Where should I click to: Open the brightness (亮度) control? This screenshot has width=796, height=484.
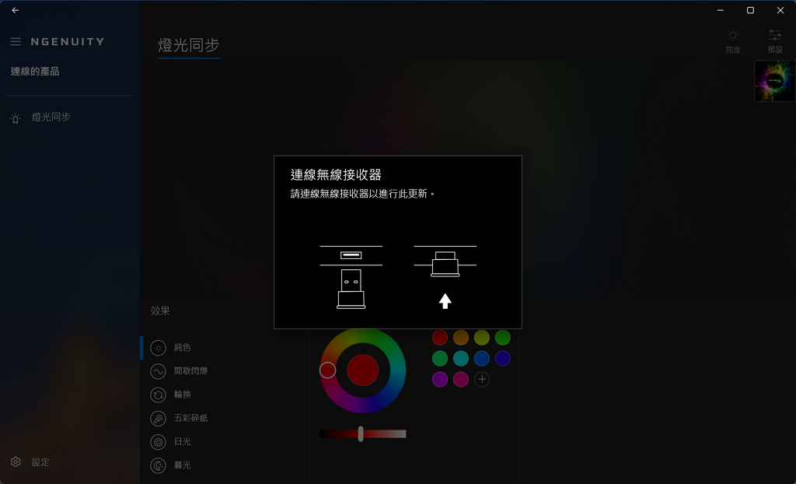pos(732,41)
